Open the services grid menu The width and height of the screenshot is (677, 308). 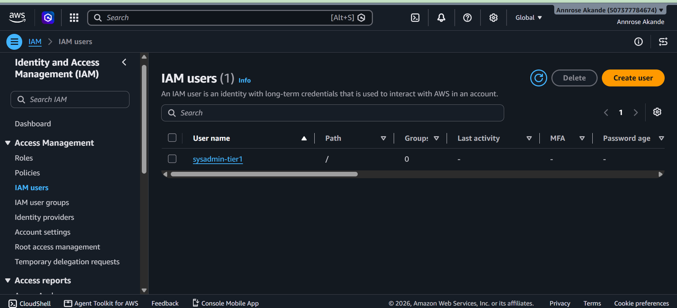74,18
